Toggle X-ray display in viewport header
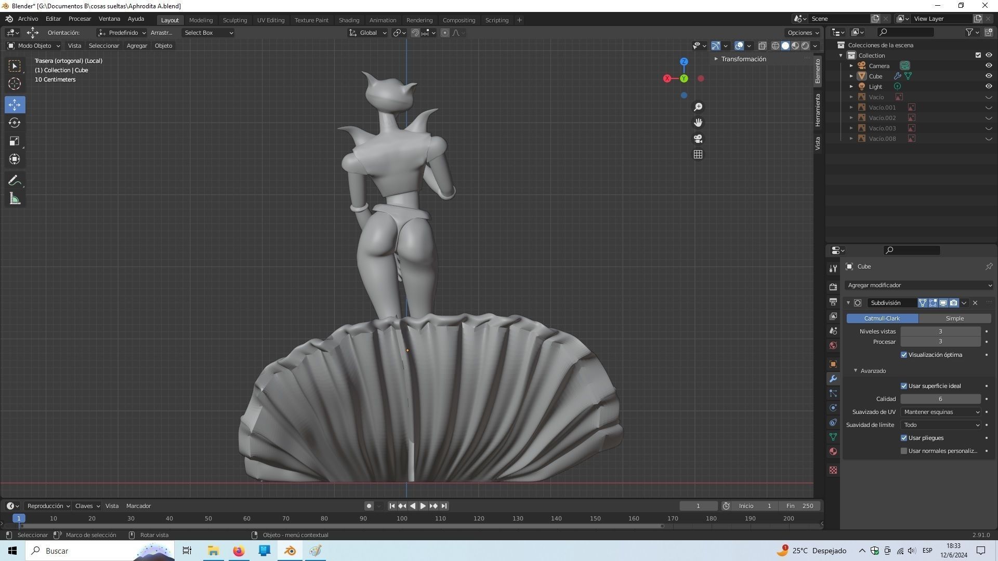 [762, 46]
